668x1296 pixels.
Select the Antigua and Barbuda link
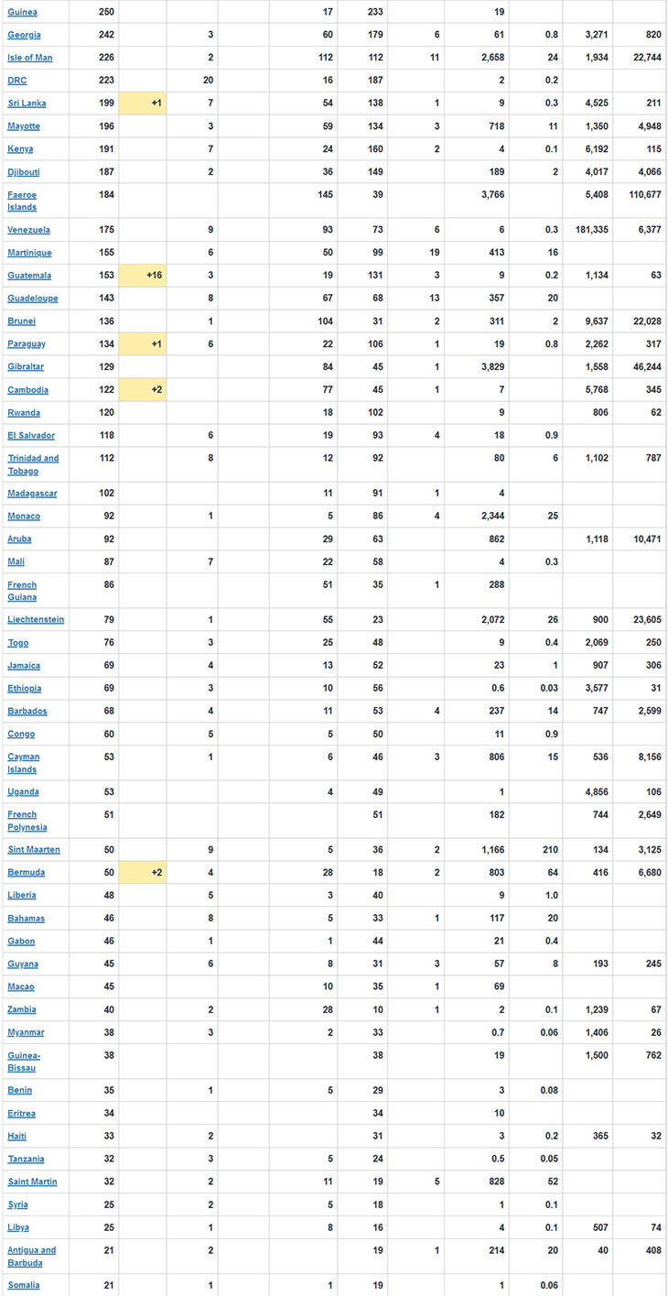pyautogui.click(x=31, y=1256)
